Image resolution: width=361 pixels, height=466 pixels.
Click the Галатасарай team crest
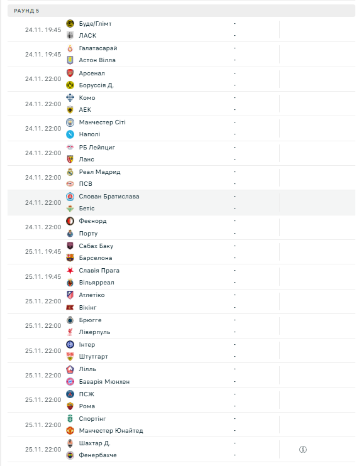(x=70, y=48)
